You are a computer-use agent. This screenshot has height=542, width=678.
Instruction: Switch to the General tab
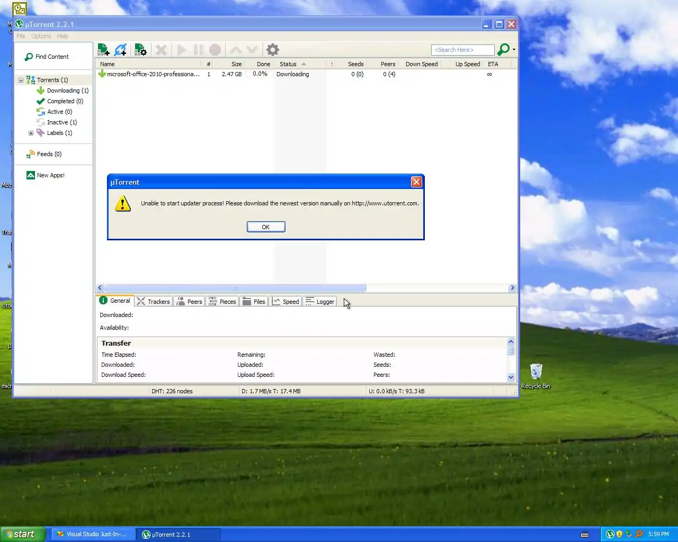[115, 301]
